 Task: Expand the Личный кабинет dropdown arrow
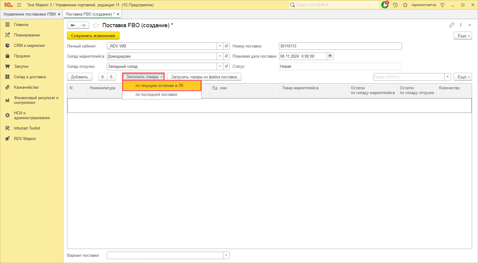coord(220,46)
